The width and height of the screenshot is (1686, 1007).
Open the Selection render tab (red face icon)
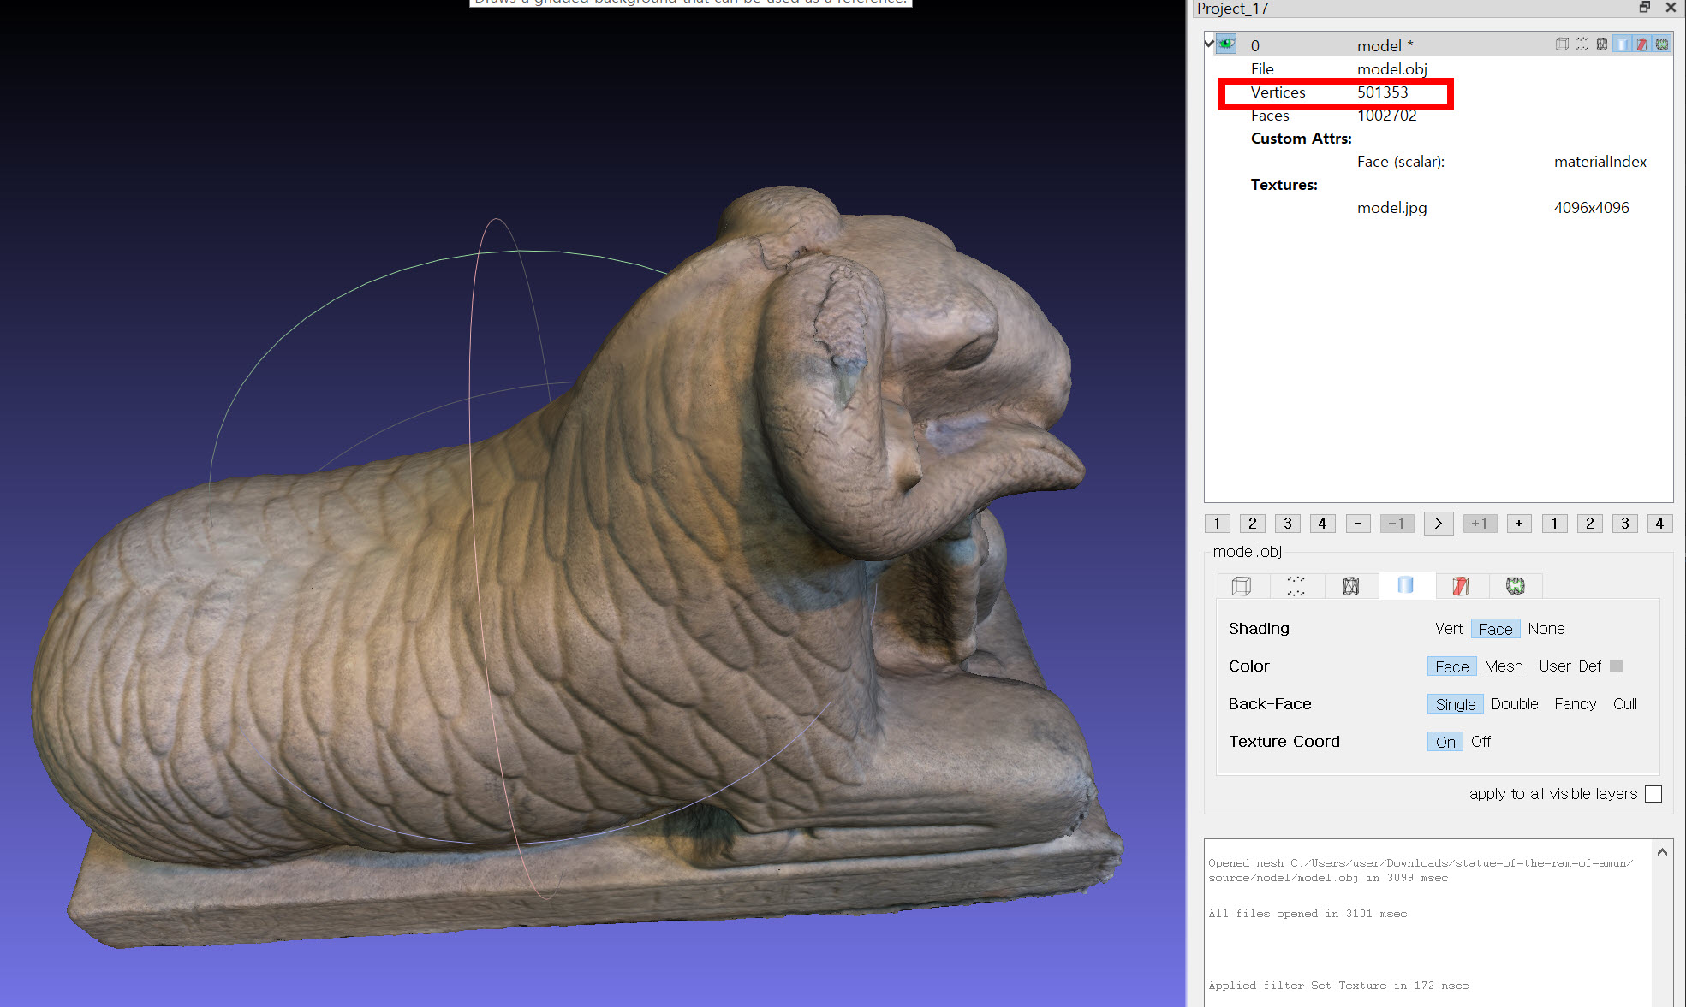[x=1461, y=586]
